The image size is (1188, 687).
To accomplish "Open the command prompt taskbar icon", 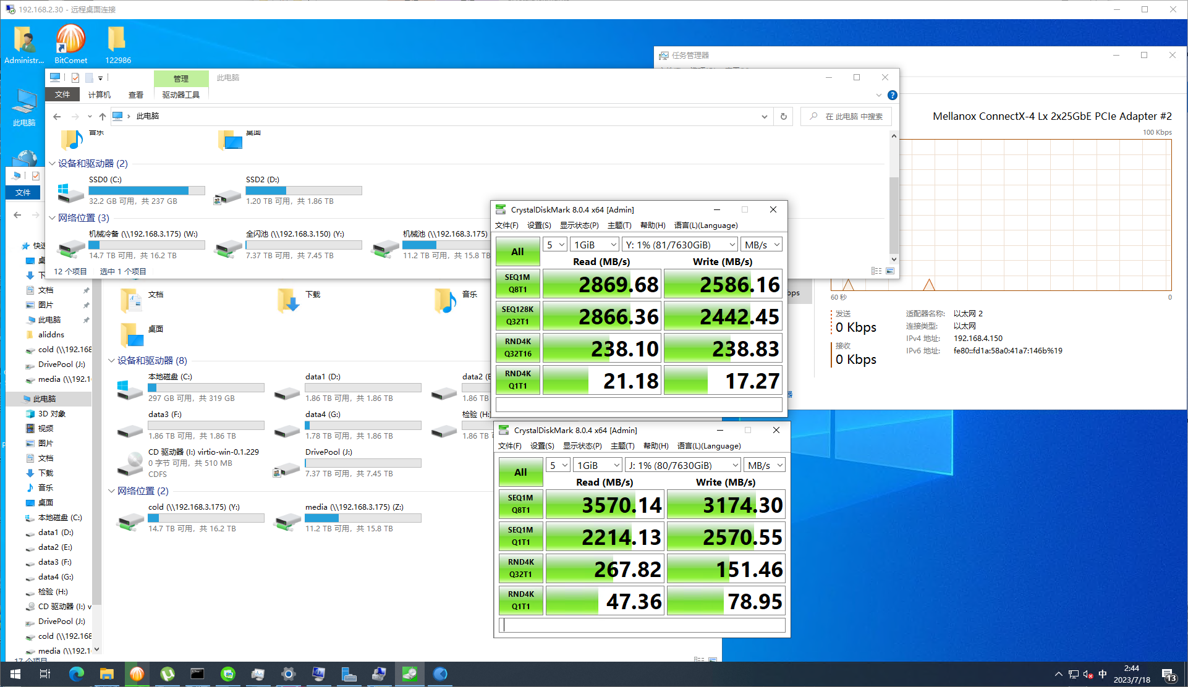I will click(197, 674).
